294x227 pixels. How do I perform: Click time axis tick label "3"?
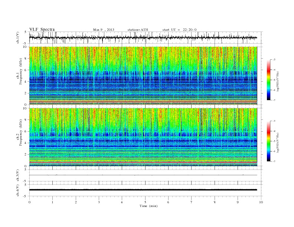point(99,202)
